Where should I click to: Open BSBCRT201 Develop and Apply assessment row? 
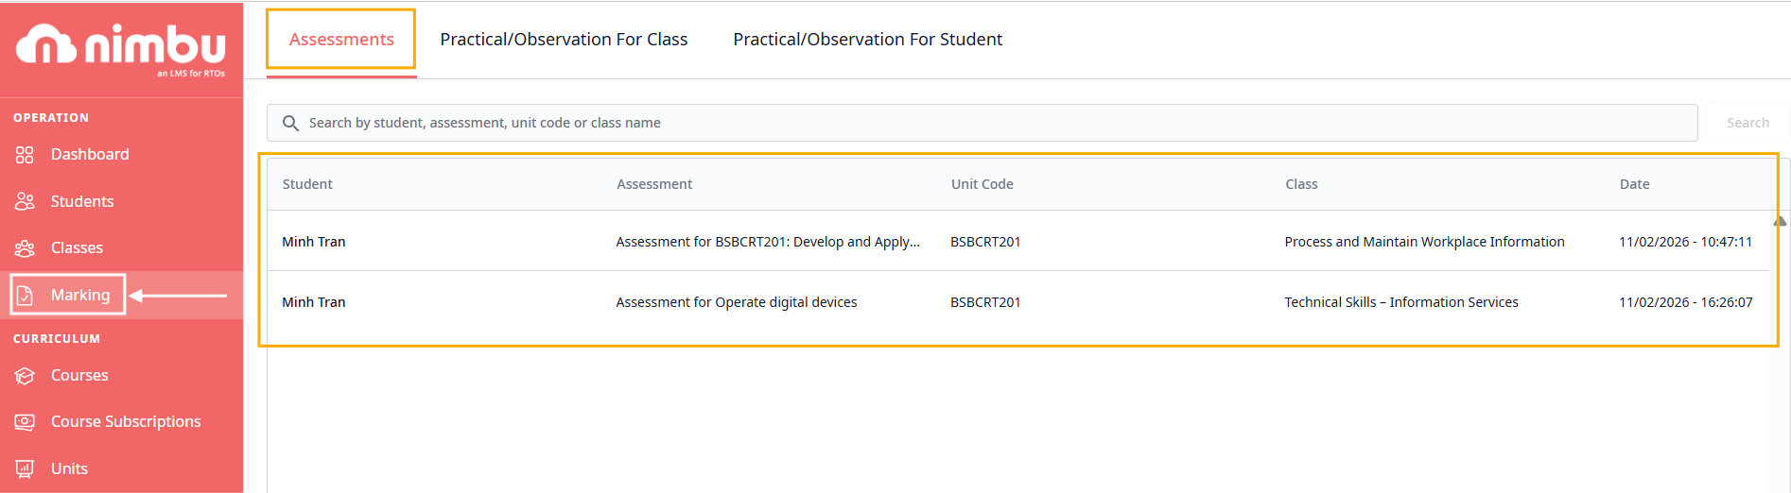tap(767, 242)
